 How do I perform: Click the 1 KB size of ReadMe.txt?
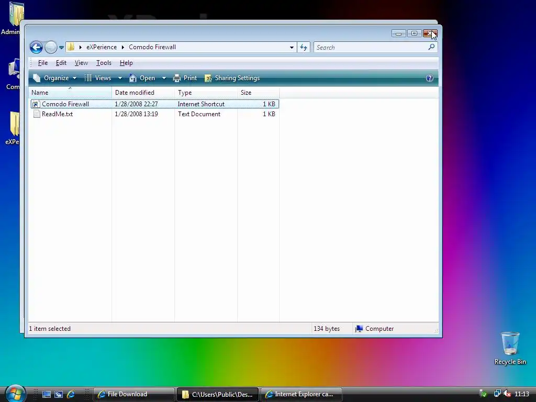pyautogui.click(x=269, y=114)
